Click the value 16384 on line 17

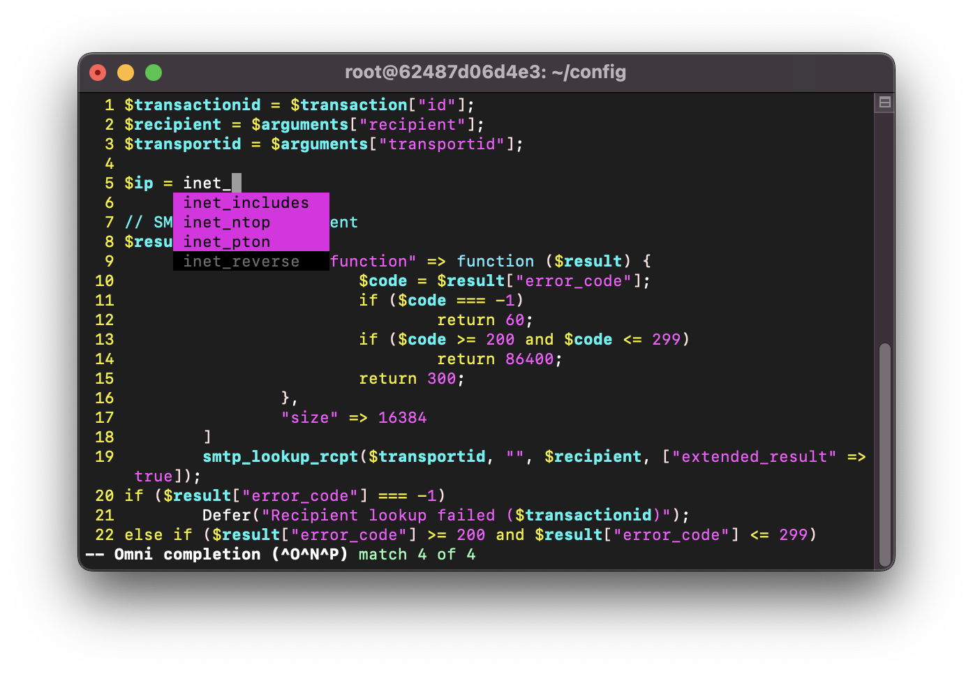[x=403, y=417]
